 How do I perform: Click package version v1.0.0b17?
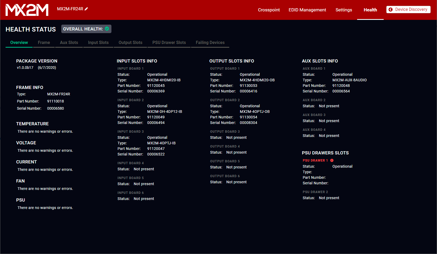(x=25, y=68)
